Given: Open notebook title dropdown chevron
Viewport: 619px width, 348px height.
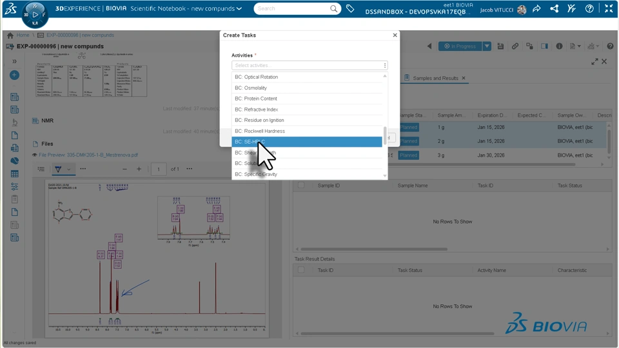Looking at the screenshot, I should coord(239,8).
